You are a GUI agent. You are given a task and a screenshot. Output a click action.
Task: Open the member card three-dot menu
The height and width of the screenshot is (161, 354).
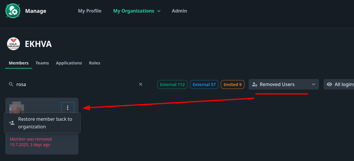[x=68, y=108]
